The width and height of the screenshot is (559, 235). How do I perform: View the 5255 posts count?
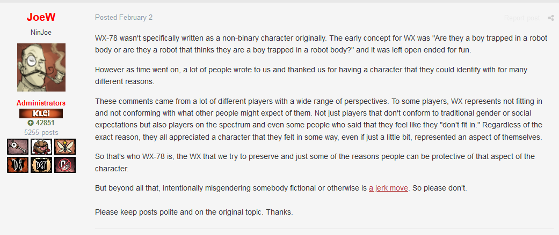click(x=41, y=132)
